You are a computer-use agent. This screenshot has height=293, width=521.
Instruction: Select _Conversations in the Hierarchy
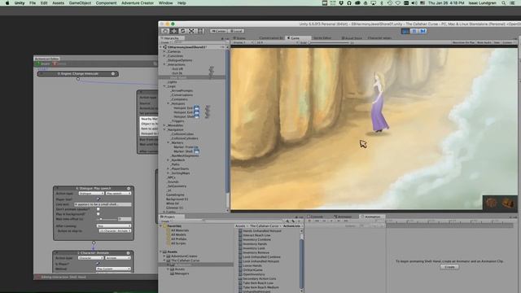coord(182,94)
